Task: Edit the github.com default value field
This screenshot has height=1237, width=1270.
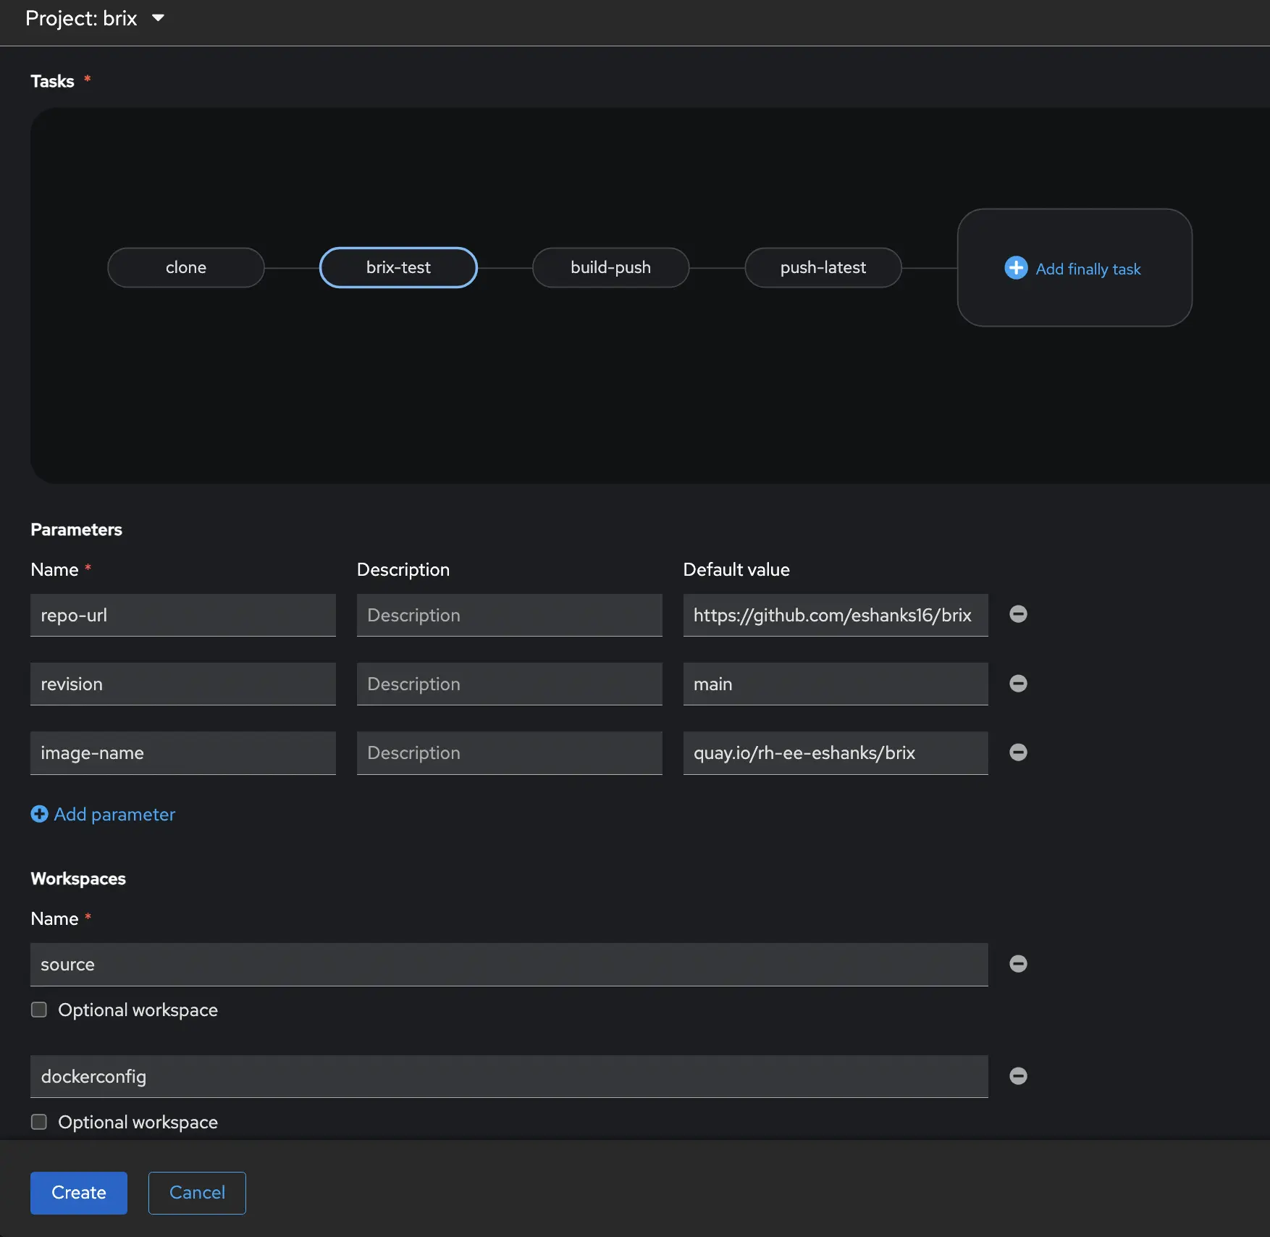Action: (x=836, y=615)
